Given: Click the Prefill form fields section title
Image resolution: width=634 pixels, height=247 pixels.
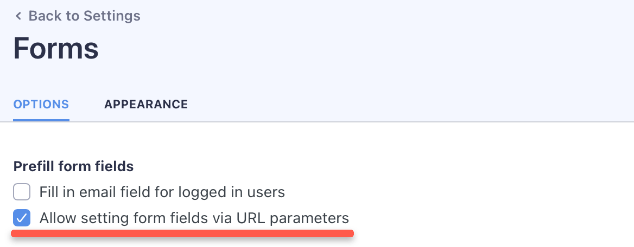Looking at the screenshot, I should pos(73,166).
